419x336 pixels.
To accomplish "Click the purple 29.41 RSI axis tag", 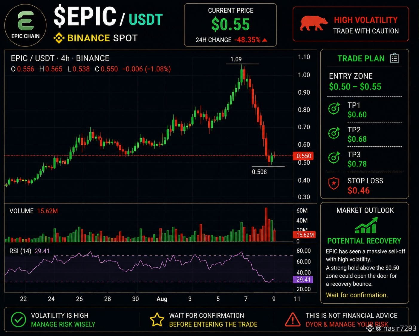I will click(303, 280).
